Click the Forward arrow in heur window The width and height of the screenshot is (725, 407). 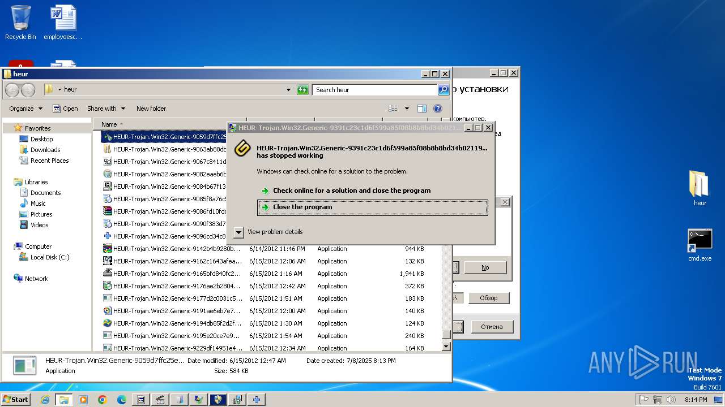(28, 90)
